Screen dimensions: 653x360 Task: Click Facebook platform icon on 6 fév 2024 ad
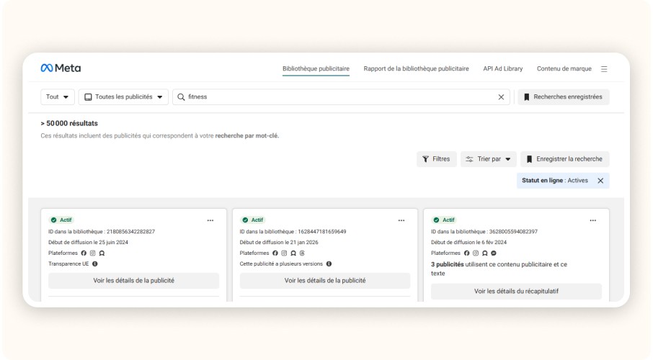click(x=466, y=253)
